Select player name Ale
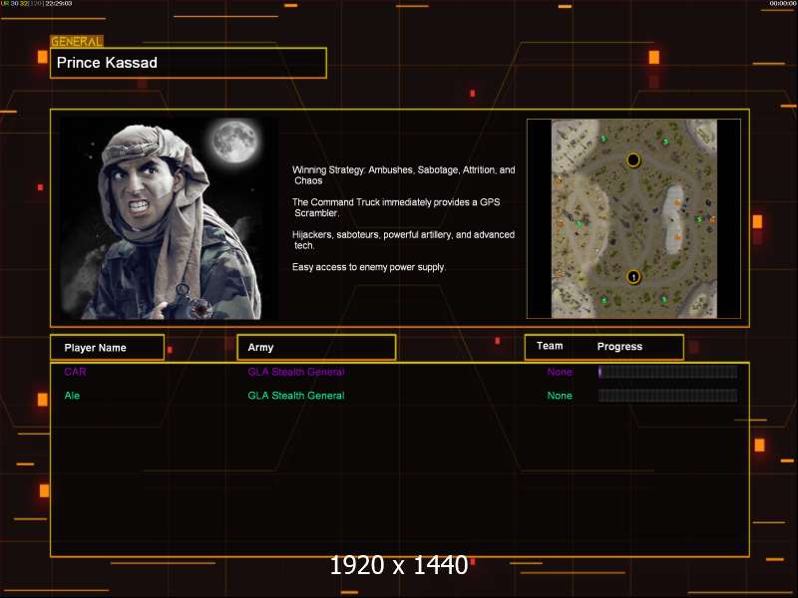The width and height of the screenshot is (798, 598). click(72, 396)
